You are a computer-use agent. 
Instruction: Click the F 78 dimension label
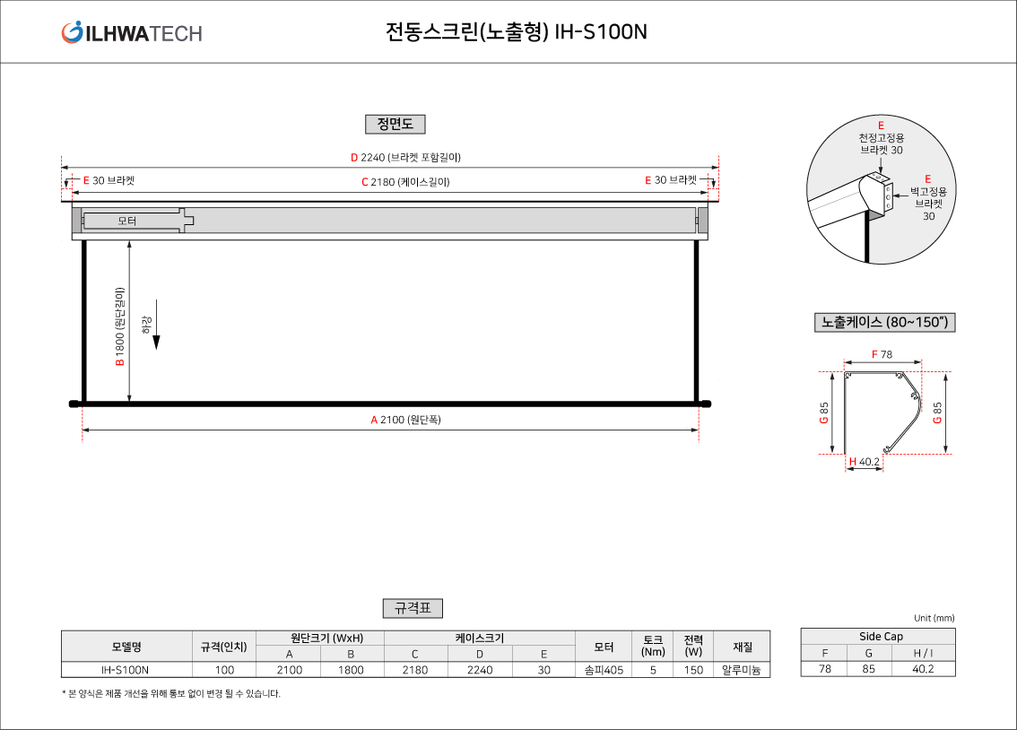(x=882, y=354)
